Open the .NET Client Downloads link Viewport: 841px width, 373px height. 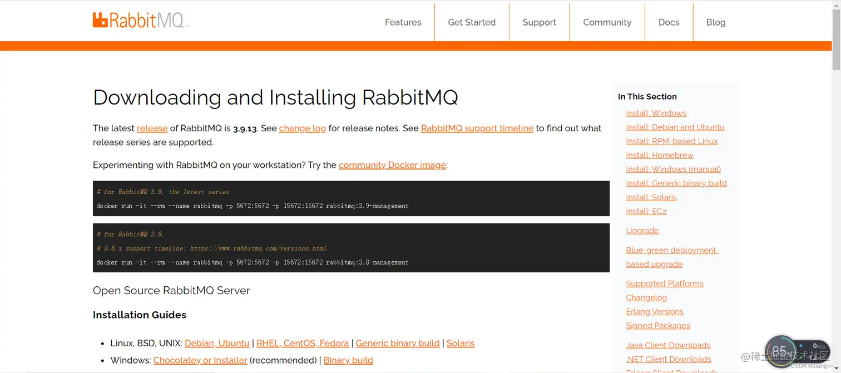click(x=669, y=359)
